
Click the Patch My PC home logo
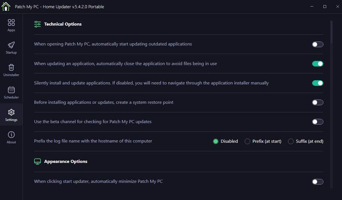pos(6,7)
